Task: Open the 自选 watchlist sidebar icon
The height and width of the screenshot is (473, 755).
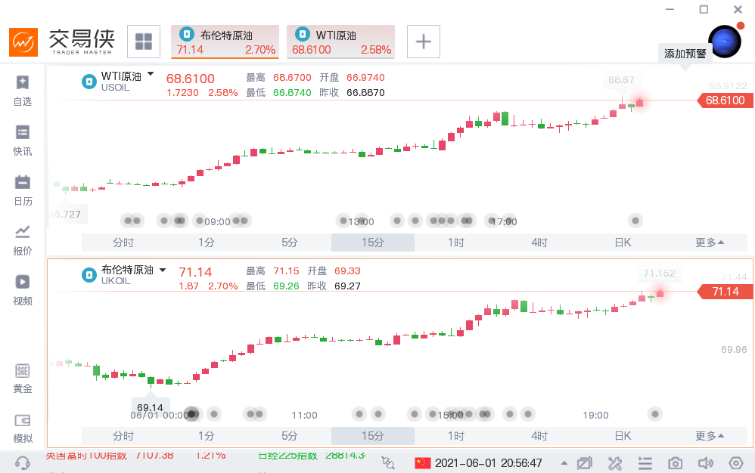Action: (22, 91)
